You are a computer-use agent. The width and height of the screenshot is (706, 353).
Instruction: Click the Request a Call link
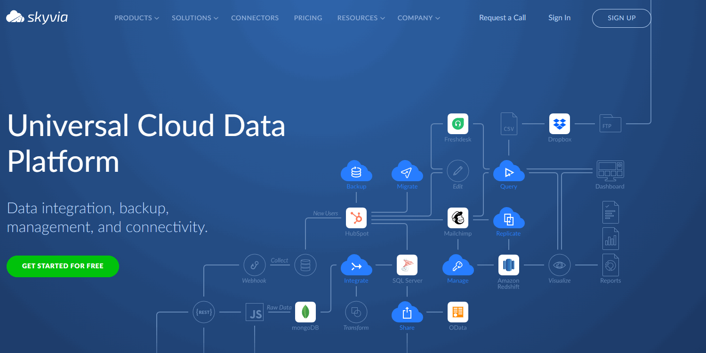pos(502,18)
